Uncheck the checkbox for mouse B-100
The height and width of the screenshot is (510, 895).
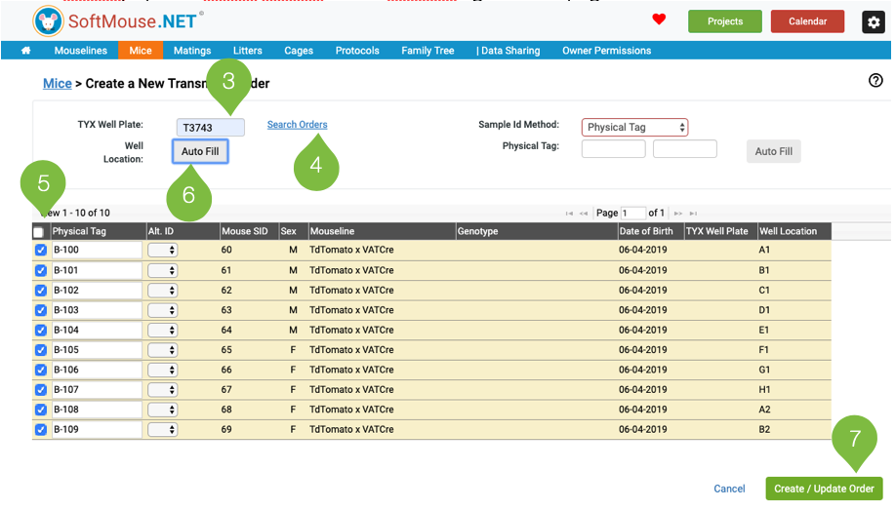[40, 251]
